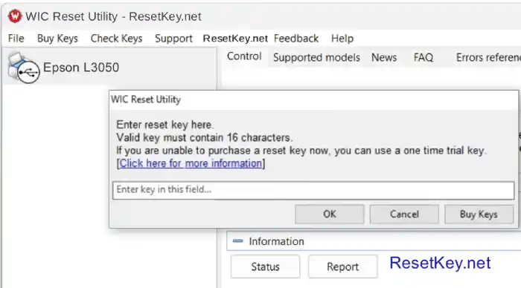Click Cancel in the reset key dialog

coord(404,214)
